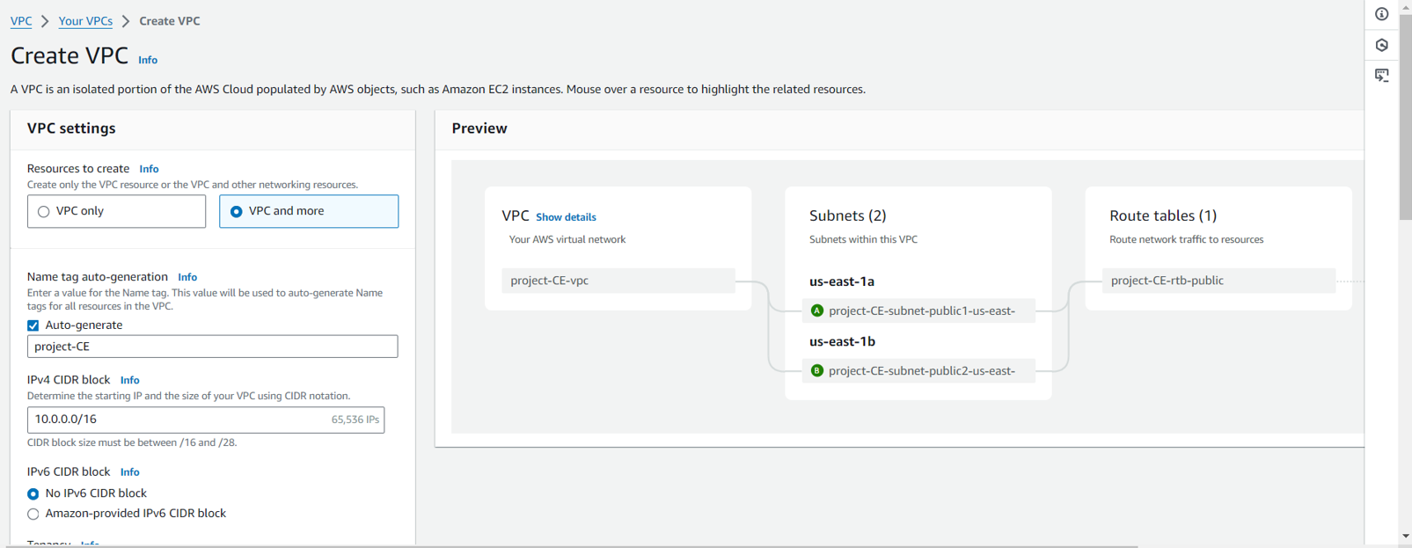Expand VPC 'Show details' in preview
This screenshot has width=1412, height=548.
pos(566,217)
